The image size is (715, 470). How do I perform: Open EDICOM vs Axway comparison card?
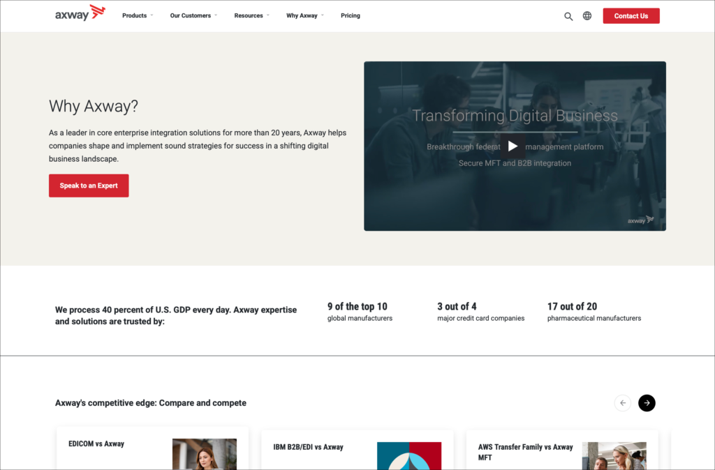coord(96,444)
